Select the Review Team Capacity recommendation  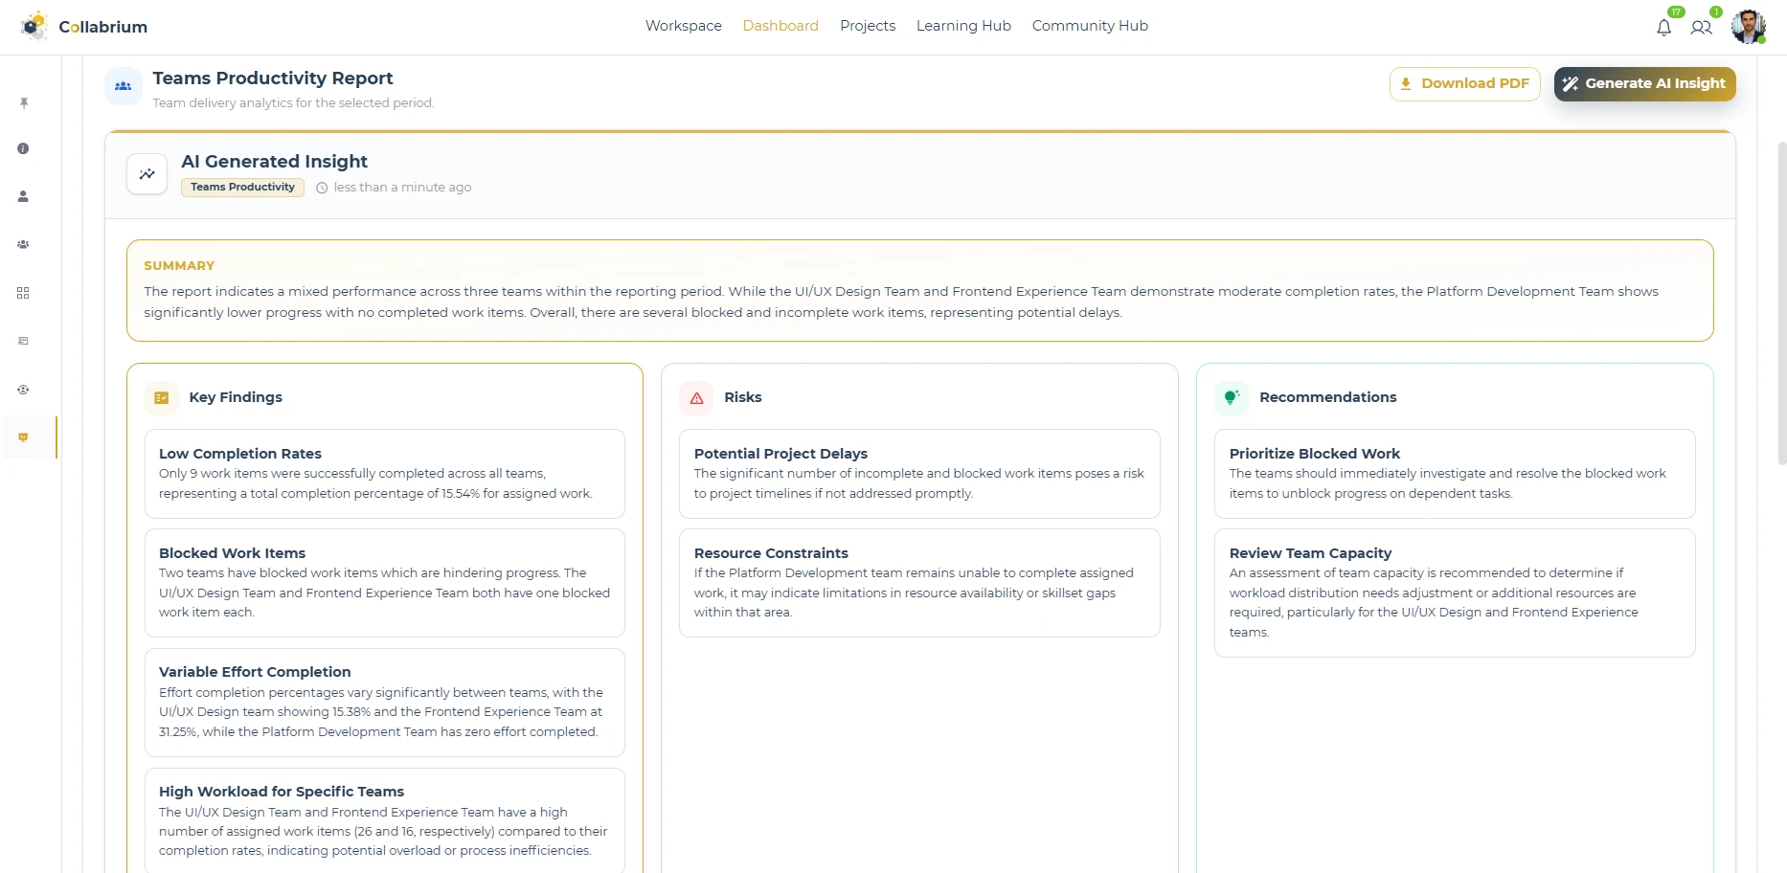(x=1455, y=593)
